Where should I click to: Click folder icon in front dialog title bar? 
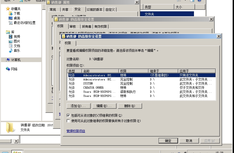tap(64, 36)
